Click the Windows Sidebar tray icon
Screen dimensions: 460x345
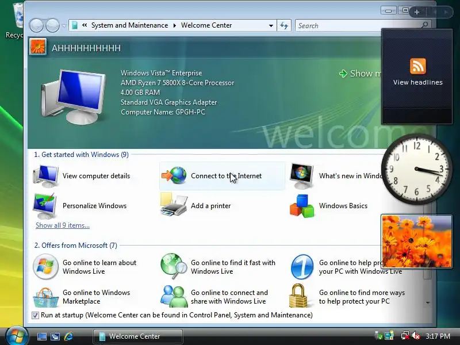[x=389, y=336]
